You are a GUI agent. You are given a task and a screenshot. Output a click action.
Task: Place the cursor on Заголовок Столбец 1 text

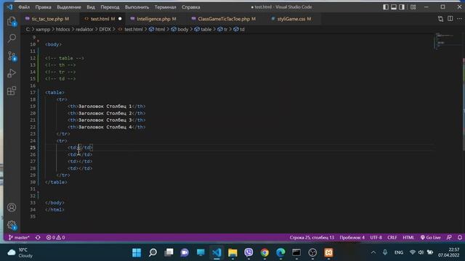point(105,107)
